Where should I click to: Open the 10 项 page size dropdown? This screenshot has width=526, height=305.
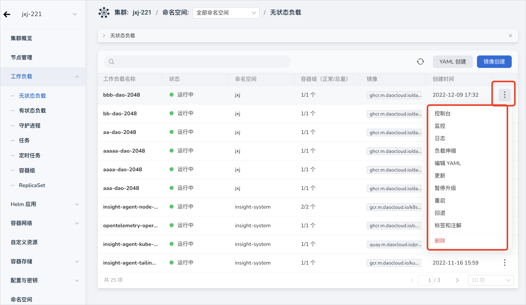click(x=491, y=280)
